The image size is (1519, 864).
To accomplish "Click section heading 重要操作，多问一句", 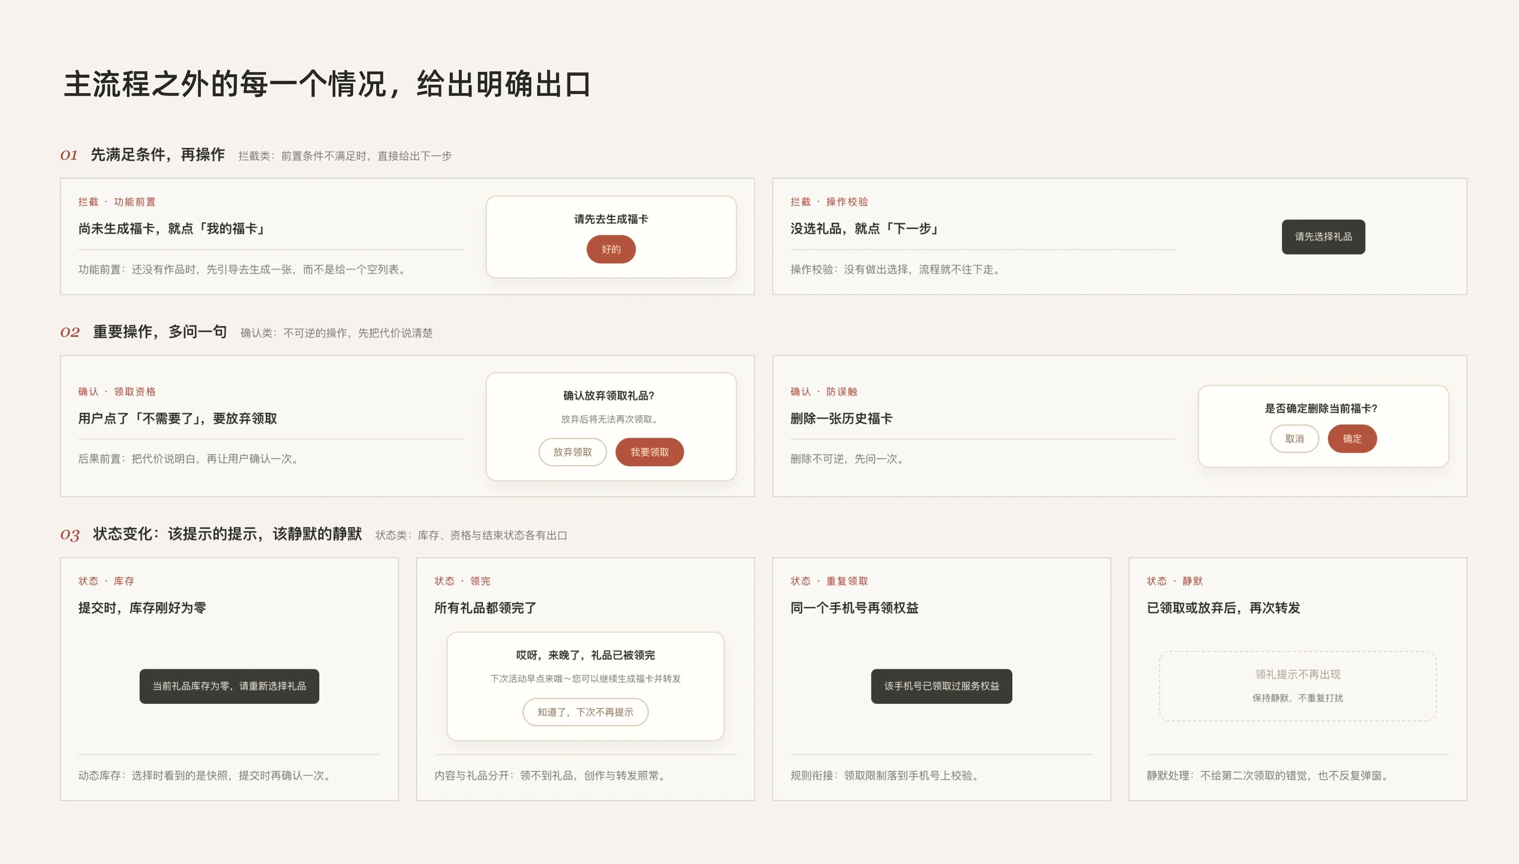I will coord(160,332).
